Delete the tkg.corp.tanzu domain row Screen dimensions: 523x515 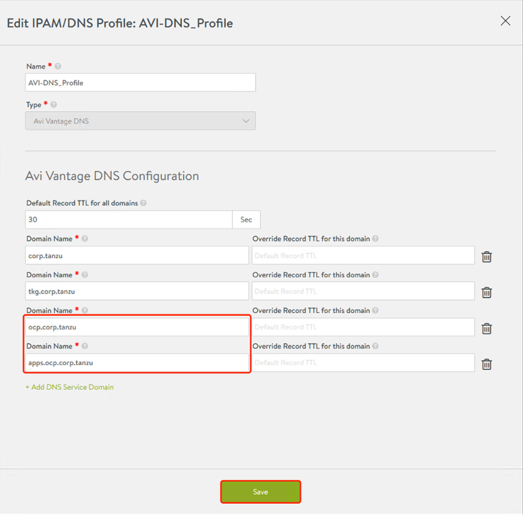coord(486,293)
